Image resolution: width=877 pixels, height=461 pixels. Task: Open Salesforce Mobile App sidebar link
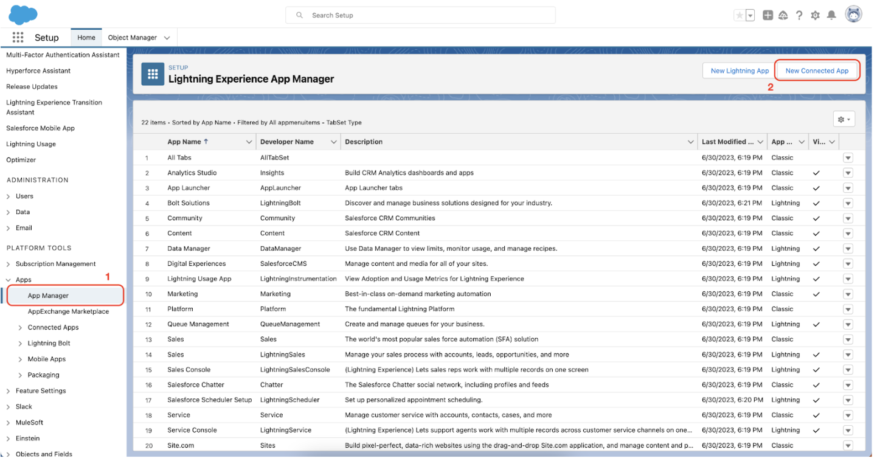click(x=40, y=128)
